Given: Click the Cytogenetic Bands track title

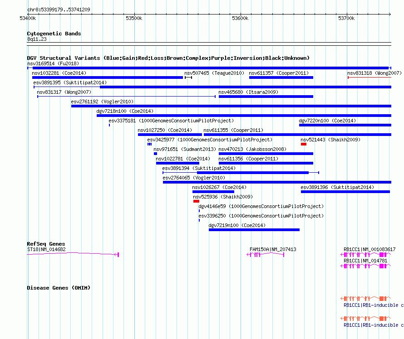Looking at the screenshot, I should (54, 34).
